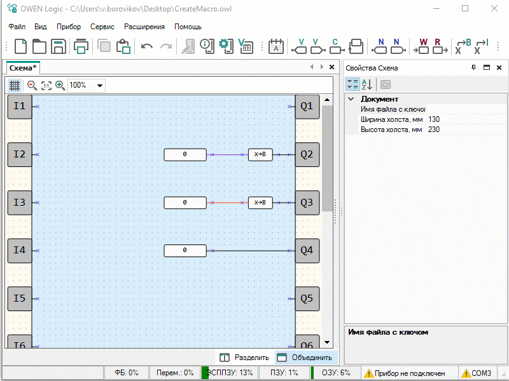Screen dimensions: 509x381
Task: Click the Разделить button
Action: 244,358
